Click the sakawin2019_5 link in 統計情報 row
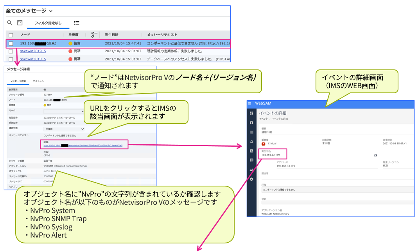418x252 pixels. (33, 51)
